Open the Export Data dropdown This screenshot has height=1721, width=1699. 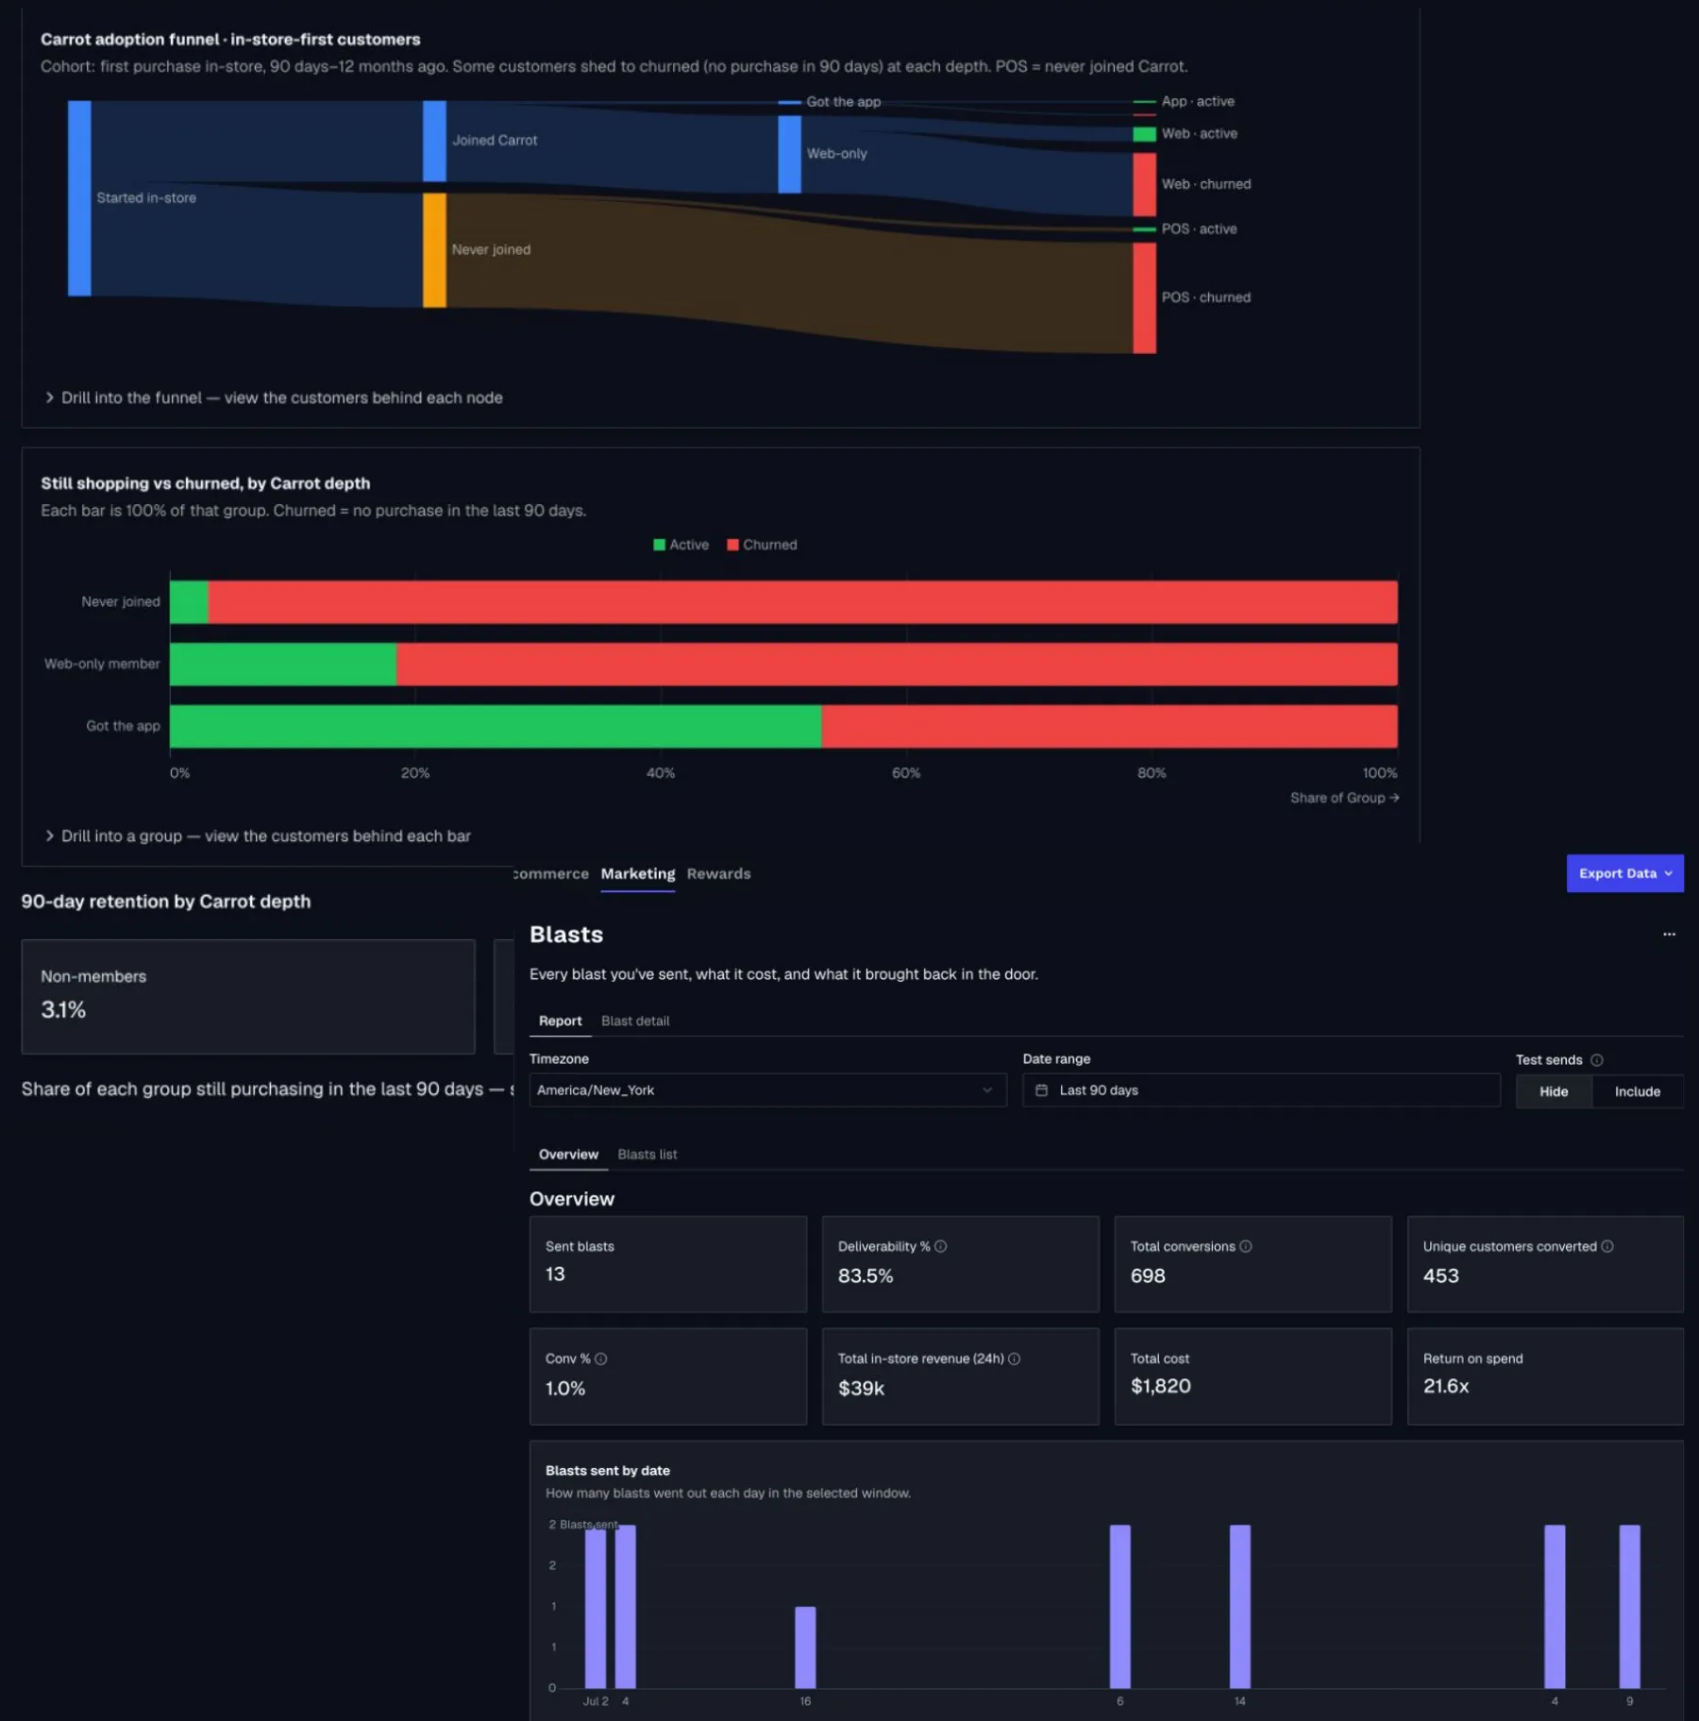point(1624,873)
